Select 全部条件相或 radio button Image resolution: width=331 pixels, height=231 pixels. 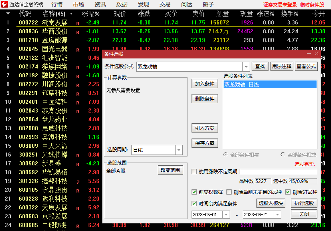(x=283, y=155)
